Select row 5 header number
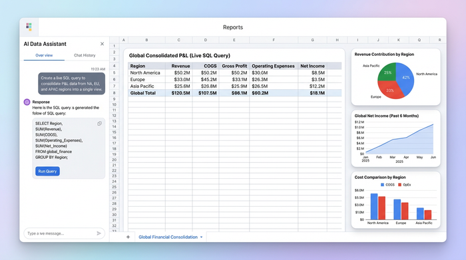Image resolution: width=466 pixels, height=260 pixels. pyautogui.click(x=114, y=72)
